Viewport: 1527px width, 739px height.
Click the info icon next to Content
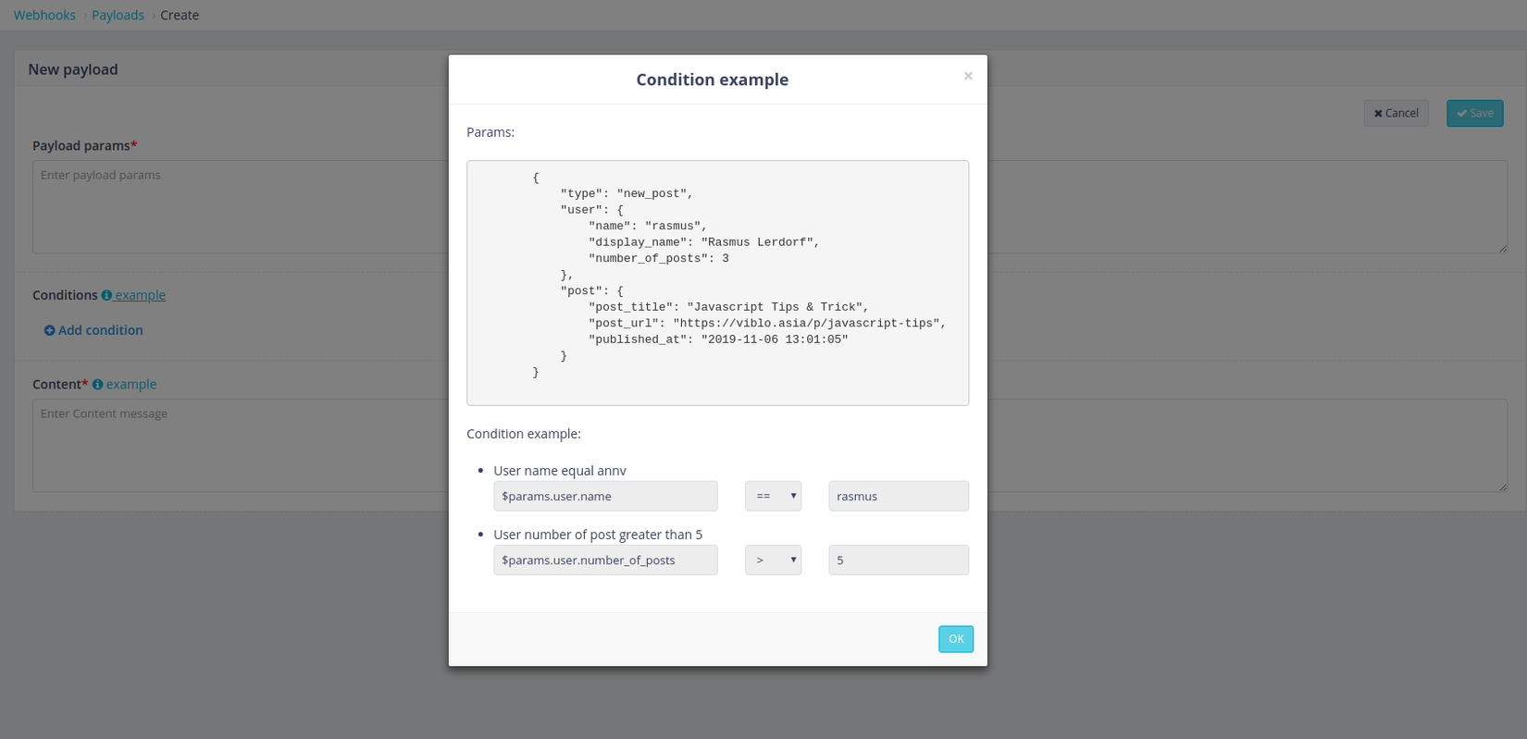pyautogui.click(x=97, y=385)
